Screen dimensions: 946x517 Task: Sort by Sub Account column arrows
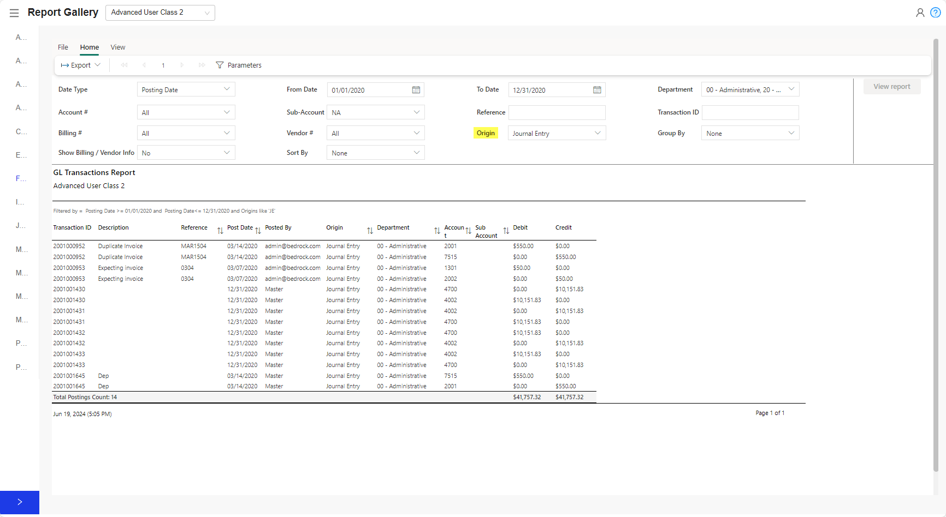pyautogui.click(x=506, y=231)
